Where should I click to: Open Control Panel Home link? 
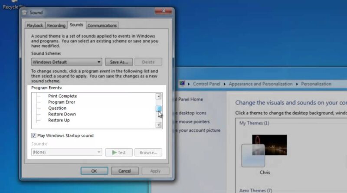pos(189,99)
